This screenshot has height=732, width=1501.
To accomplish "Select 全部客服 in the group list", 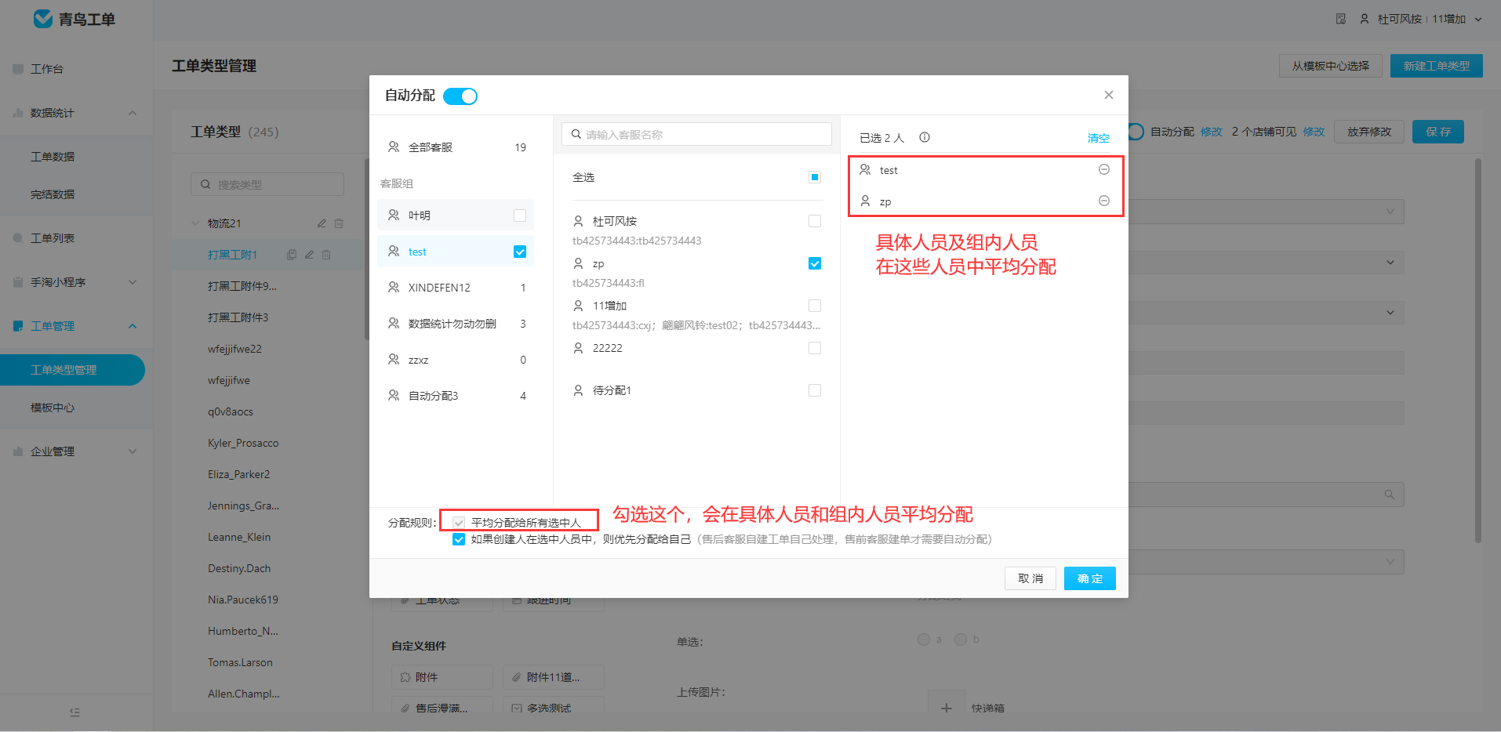I will click(x=456, y=147).
